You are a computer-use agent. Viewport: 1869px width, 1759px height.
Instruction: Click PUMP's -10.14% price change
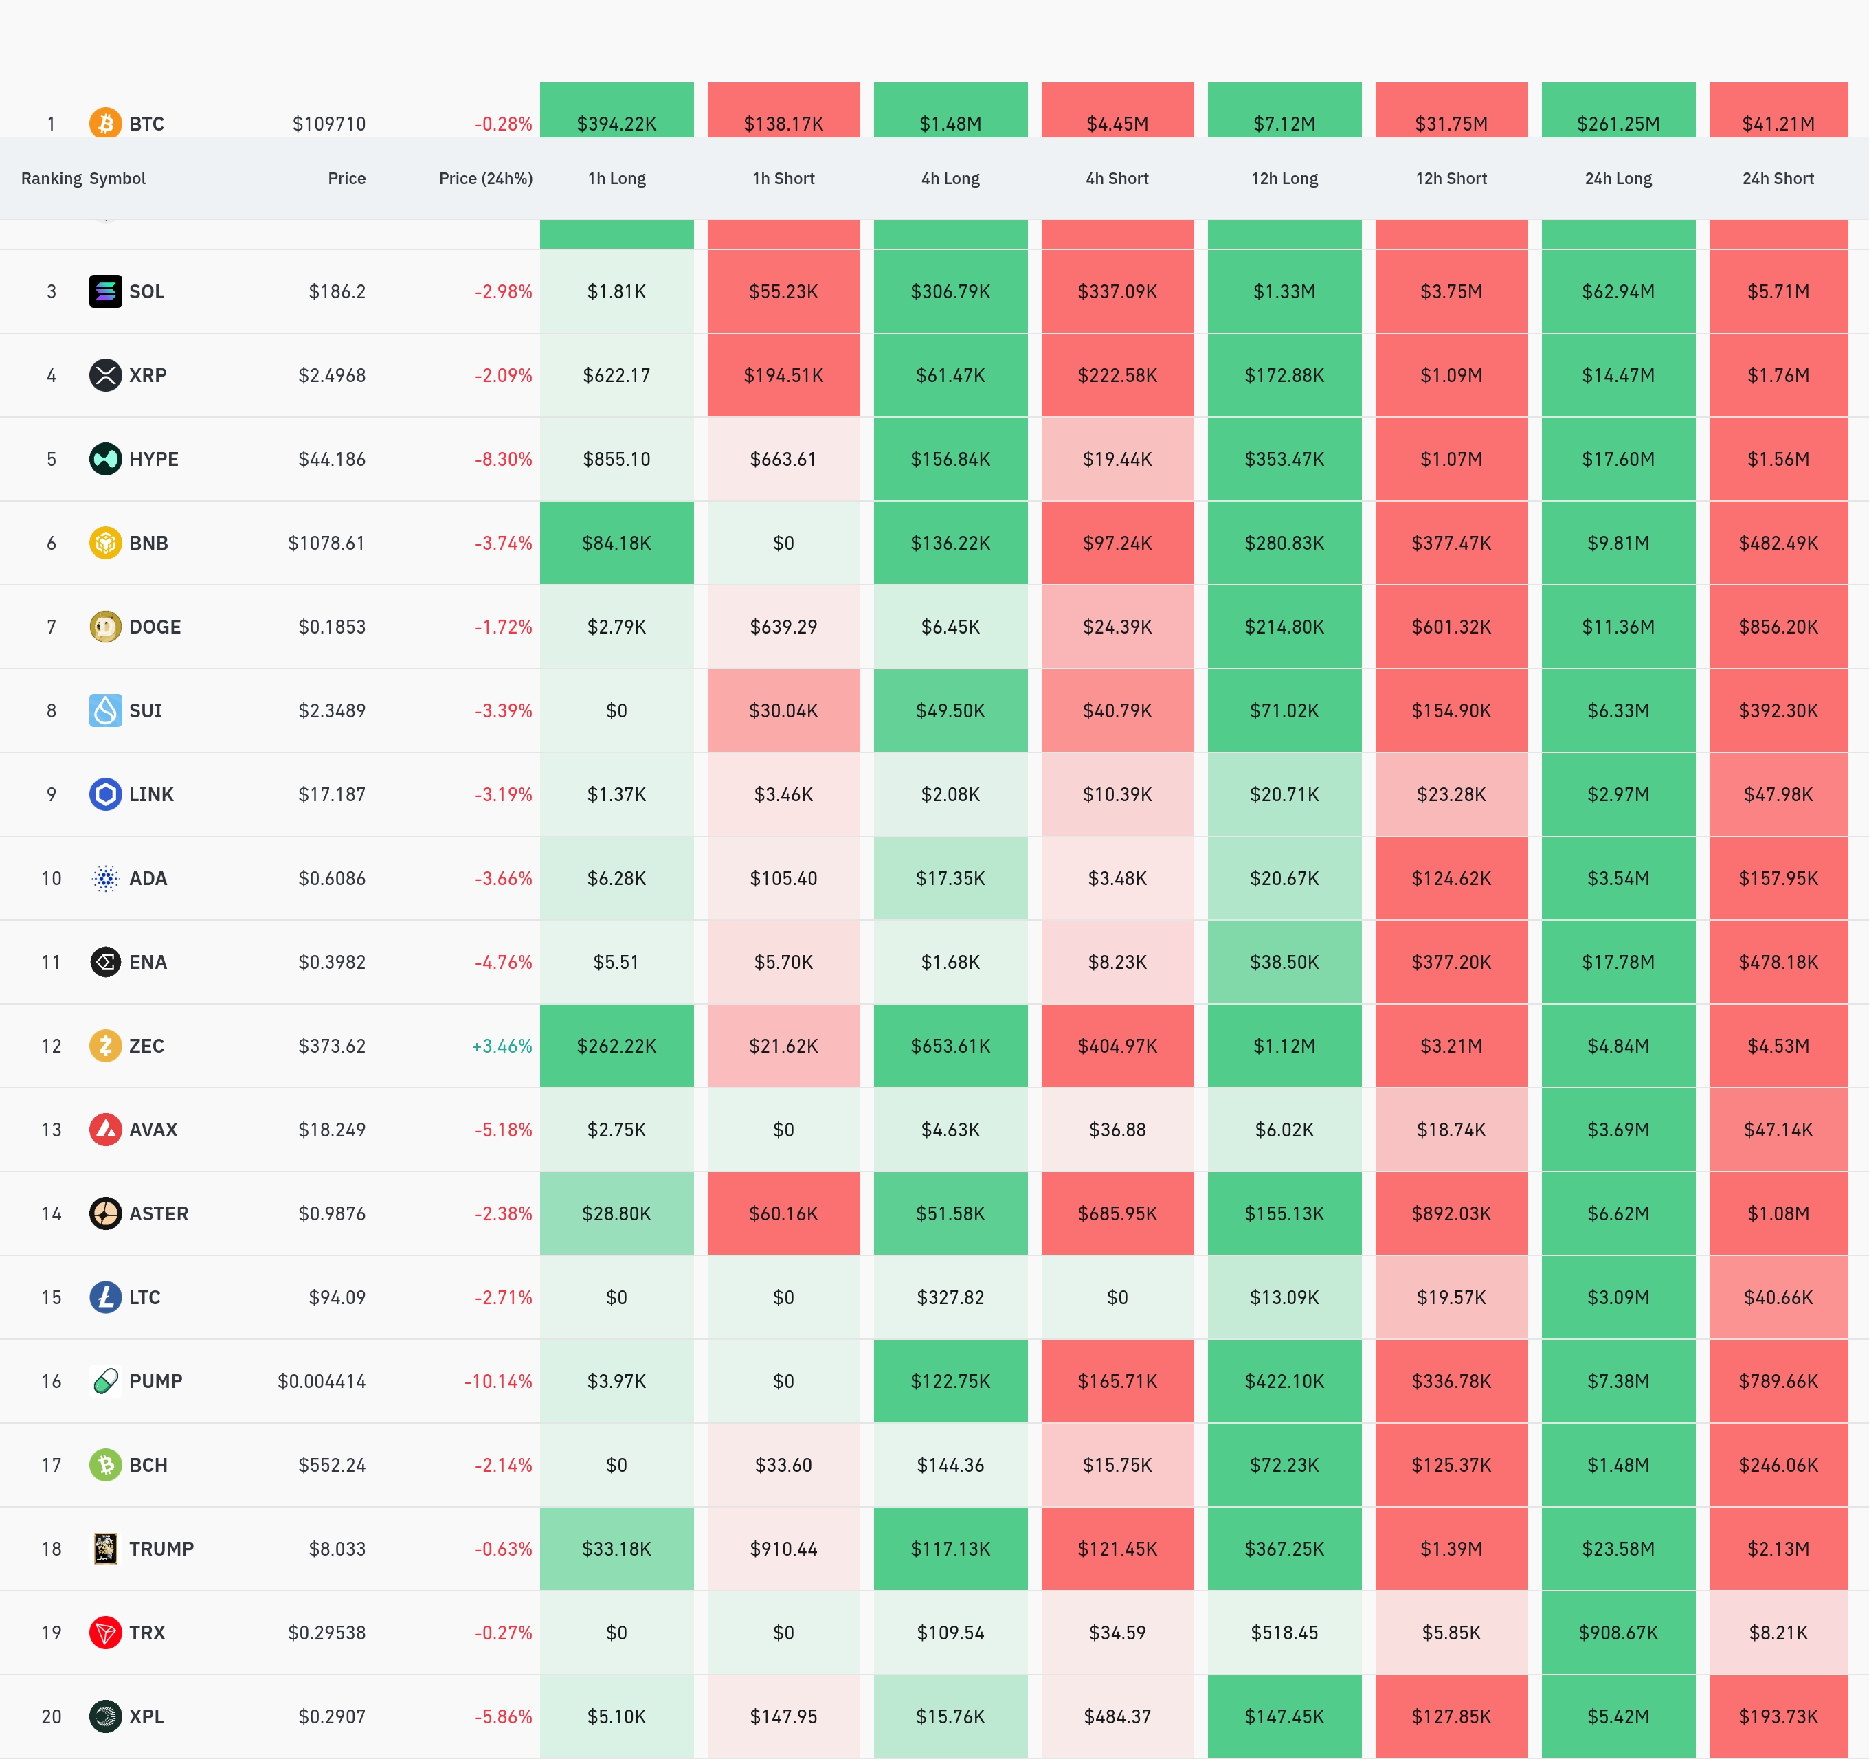point(497,1381)
